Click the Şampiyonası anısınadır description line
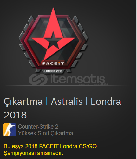The width and height of the screenshot is (137, 159). tap(33, 153)
